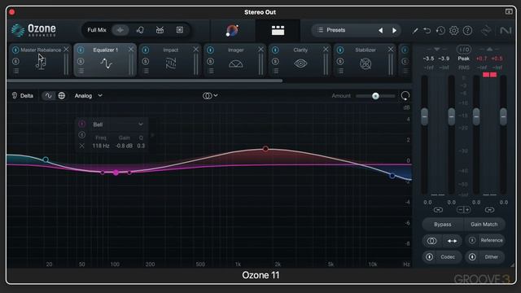Open Ozone settings gear
Viewport: 521px width, 293px height.
(x=453, y=31)
